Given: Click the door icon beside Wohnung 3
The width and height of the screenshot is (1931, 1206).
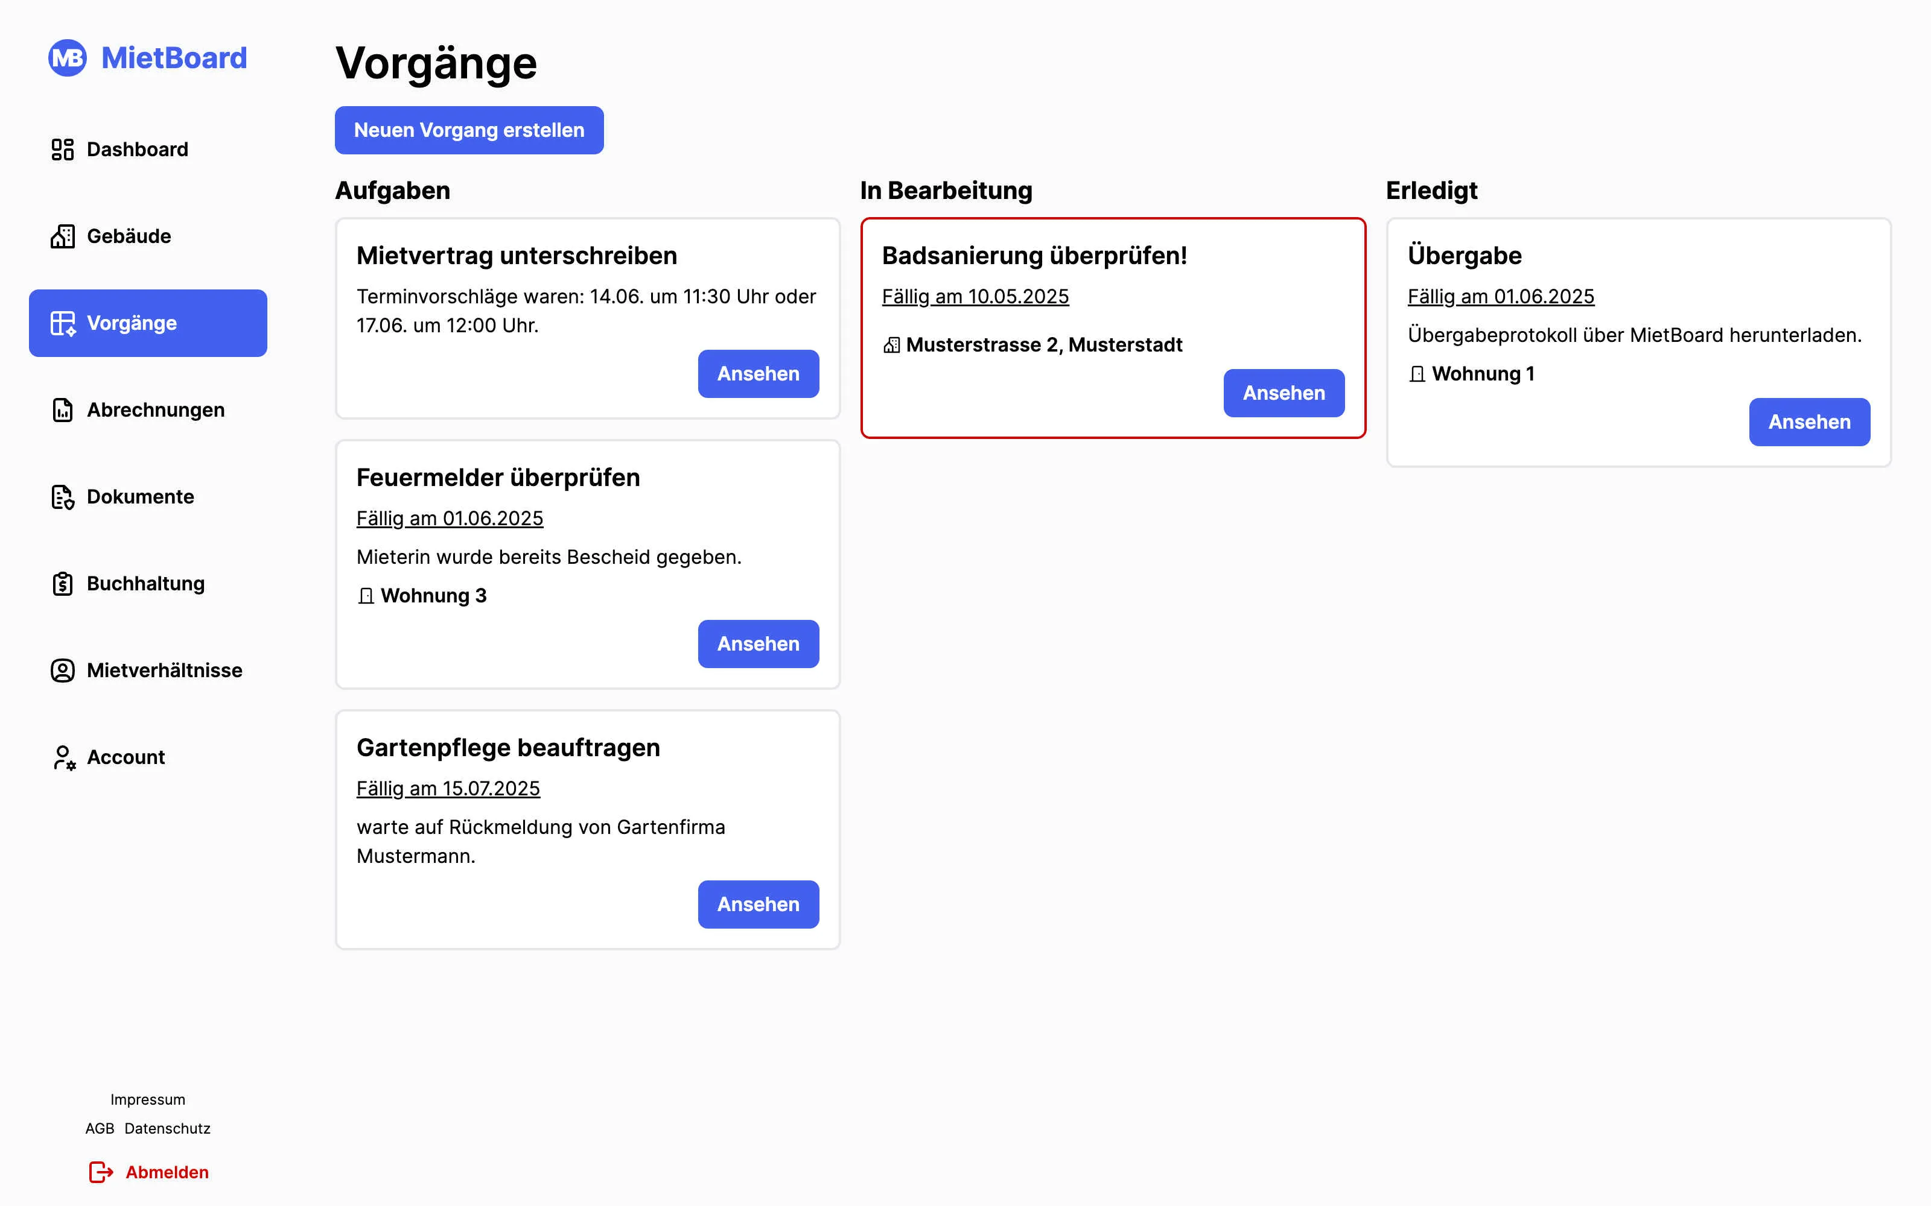Looking at the screenshot, I should tap(366, 596).
